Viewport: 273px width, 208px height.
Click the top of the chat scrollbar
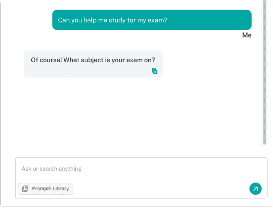pos(264,4)
